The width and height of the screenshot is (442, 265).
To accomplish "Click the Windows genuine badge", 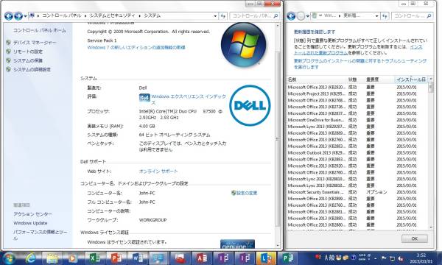I will (x=237, y=244).
